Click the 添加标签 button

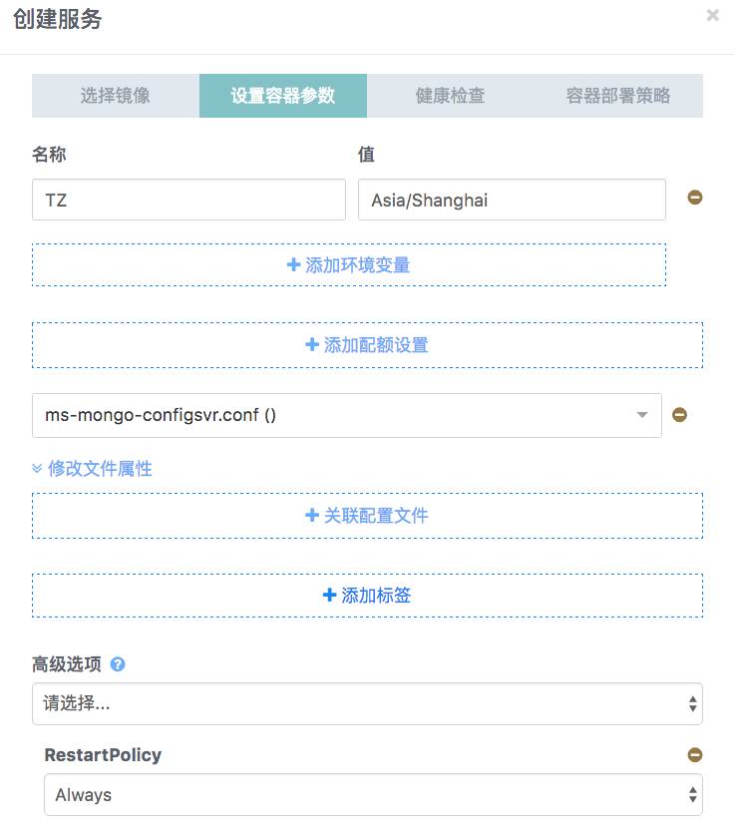click(x=367, y=595)
